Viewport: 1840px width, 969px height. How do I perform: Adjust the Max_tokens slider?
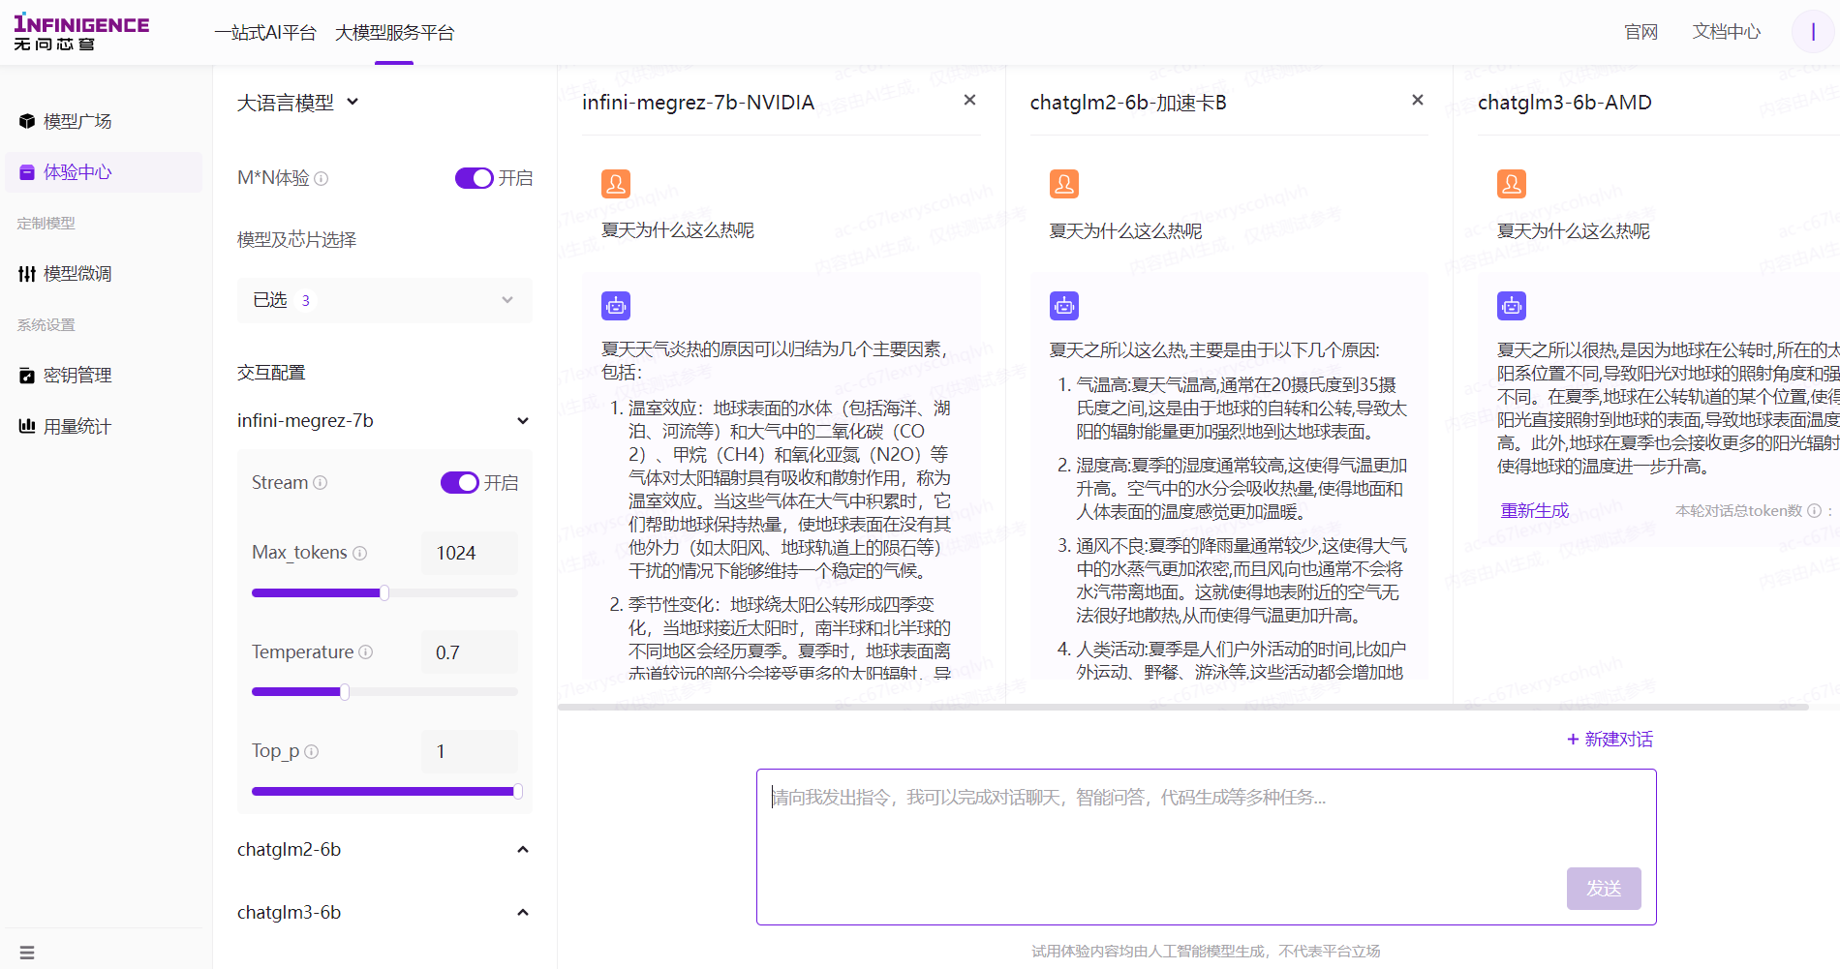384,592
